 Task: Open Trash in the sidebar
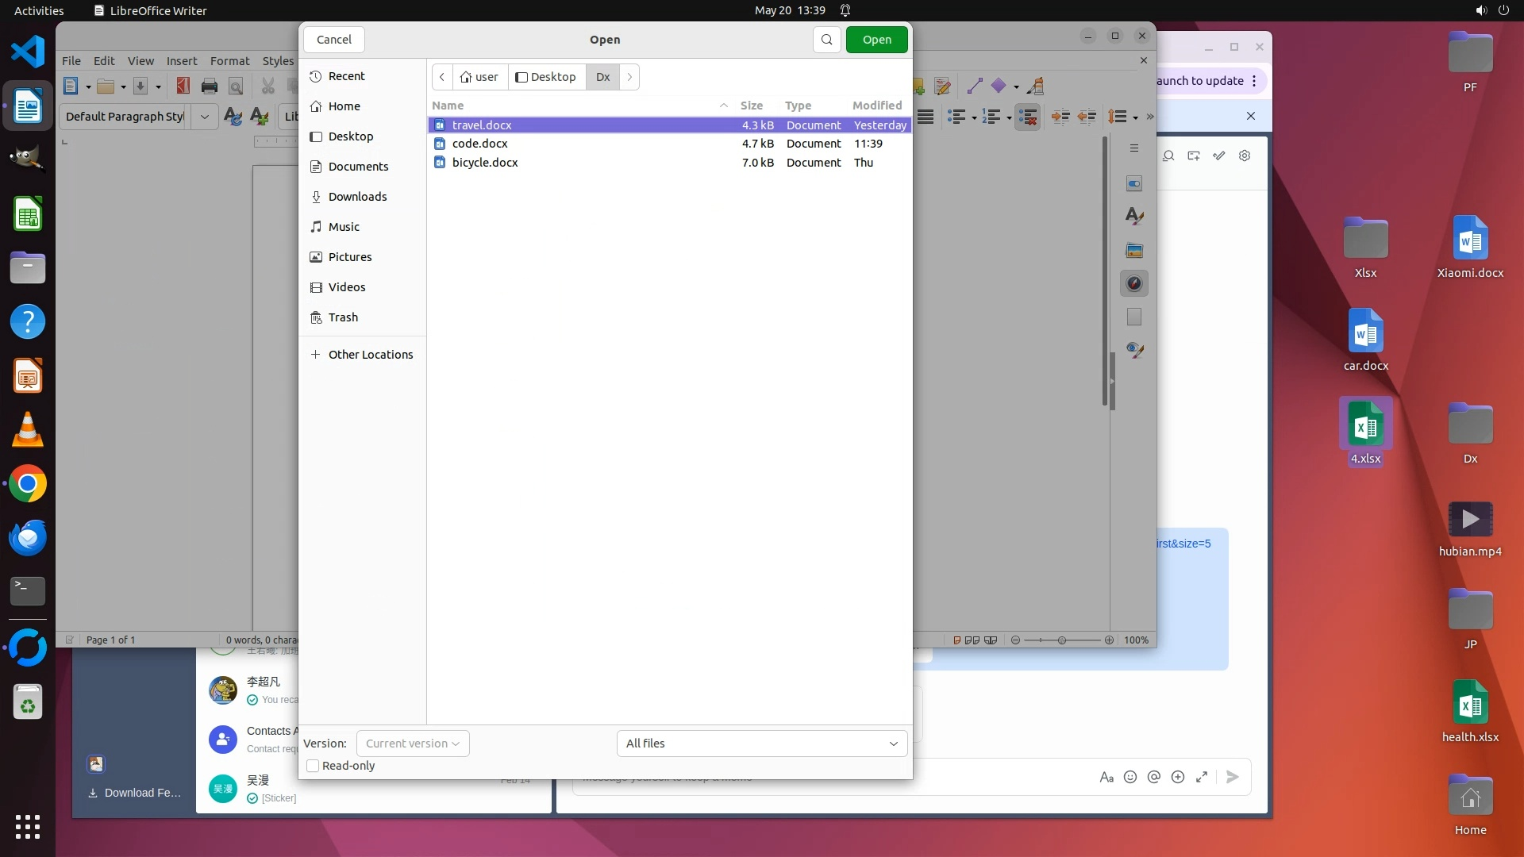pyautogui.click(x=343, y=317)
